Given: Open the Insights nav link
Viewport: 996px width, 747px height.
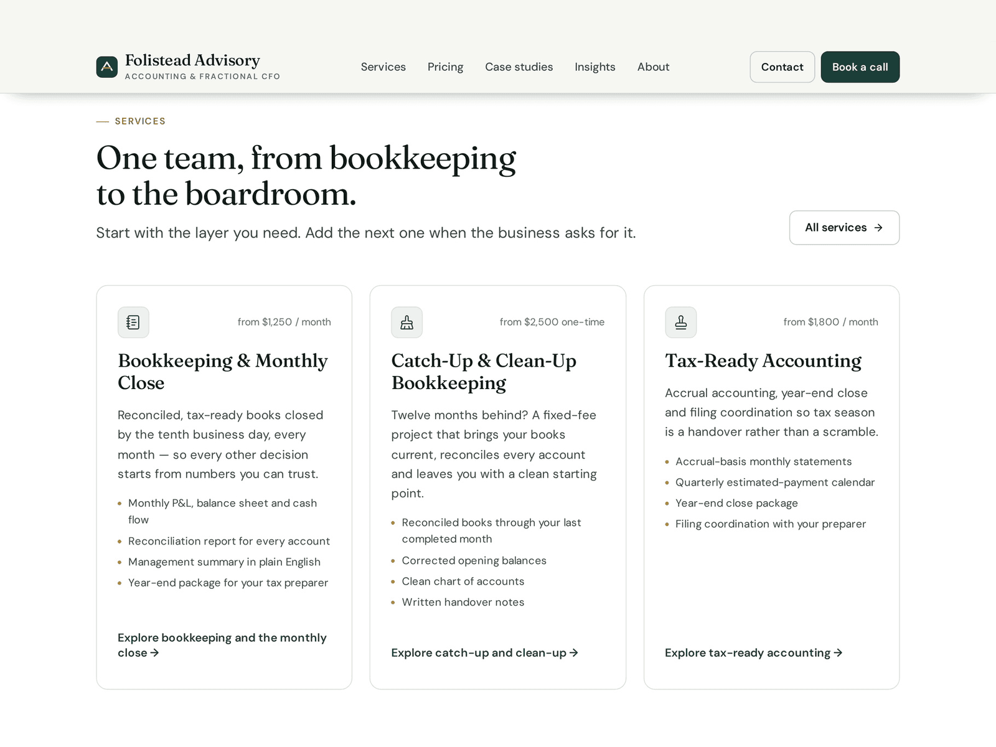Looking at the screenshot, I should [595, 67].
